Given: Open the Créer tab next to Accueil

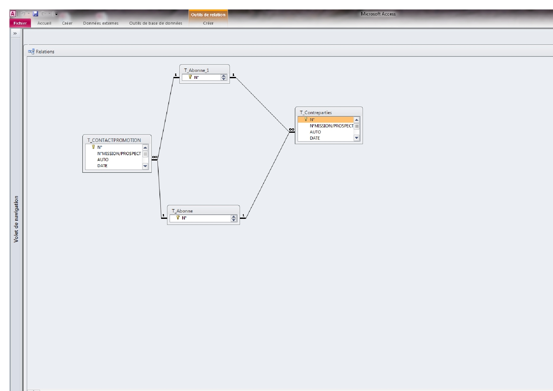Looking at the screenshot, I should pyautogui.click(x=67, y=23).
